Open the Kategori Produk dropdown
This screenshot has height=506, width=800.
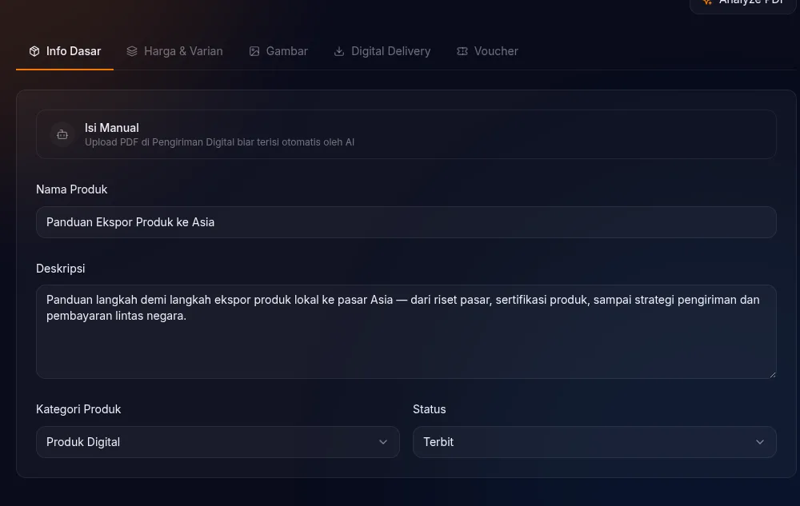[218, 442]
